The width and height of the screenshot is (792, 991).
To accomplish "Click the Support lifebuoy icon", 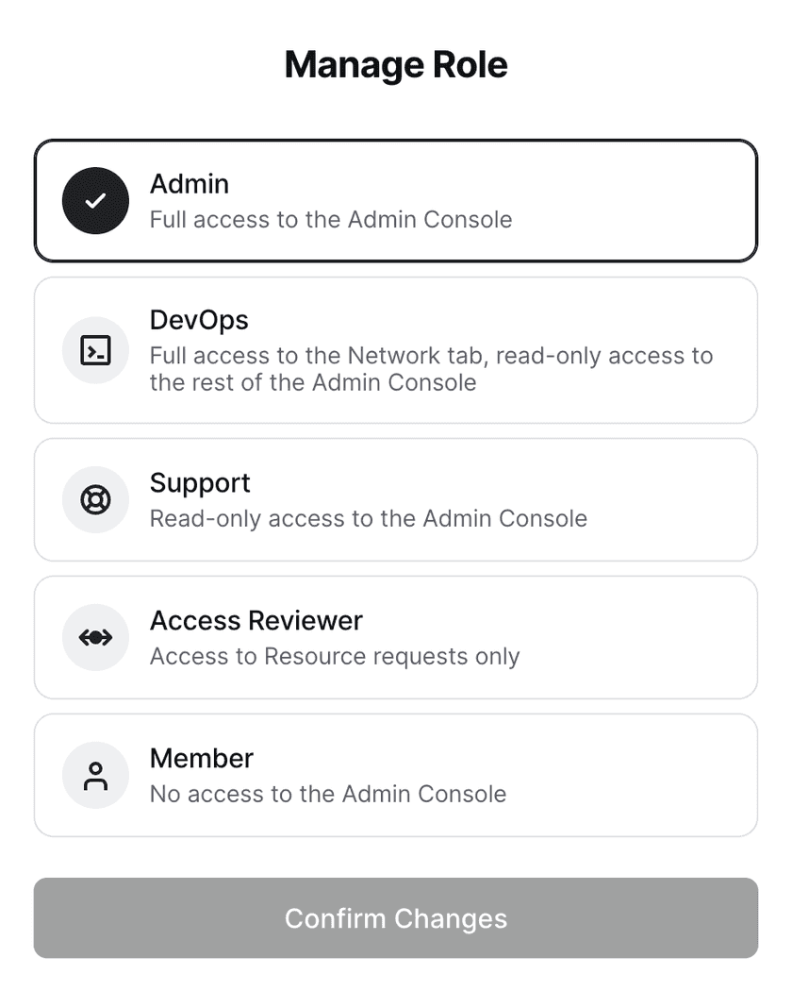I will (95, 499).
